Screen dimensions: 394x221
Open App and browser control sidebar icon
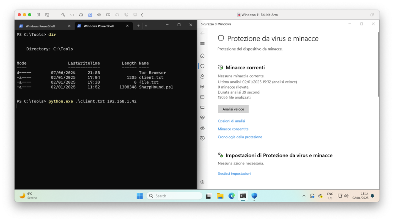coord(202,97)
